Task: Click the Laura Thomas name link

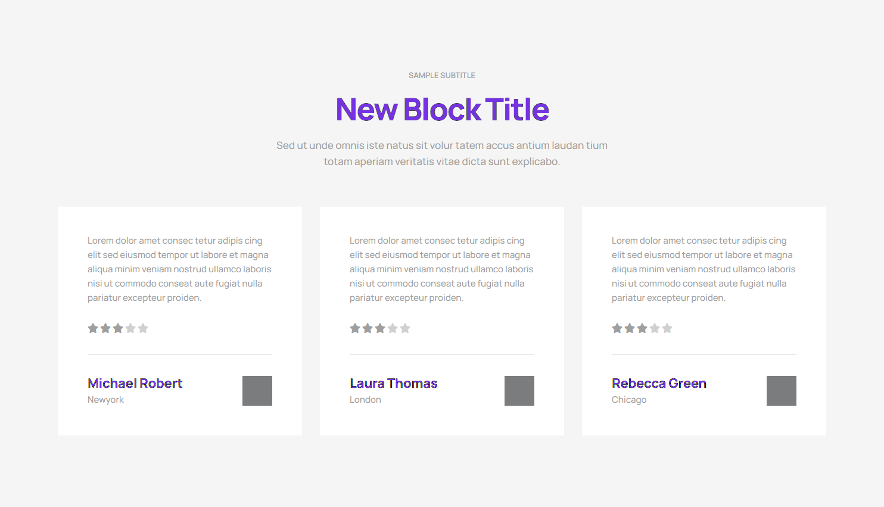Action: tap(394, 383)
